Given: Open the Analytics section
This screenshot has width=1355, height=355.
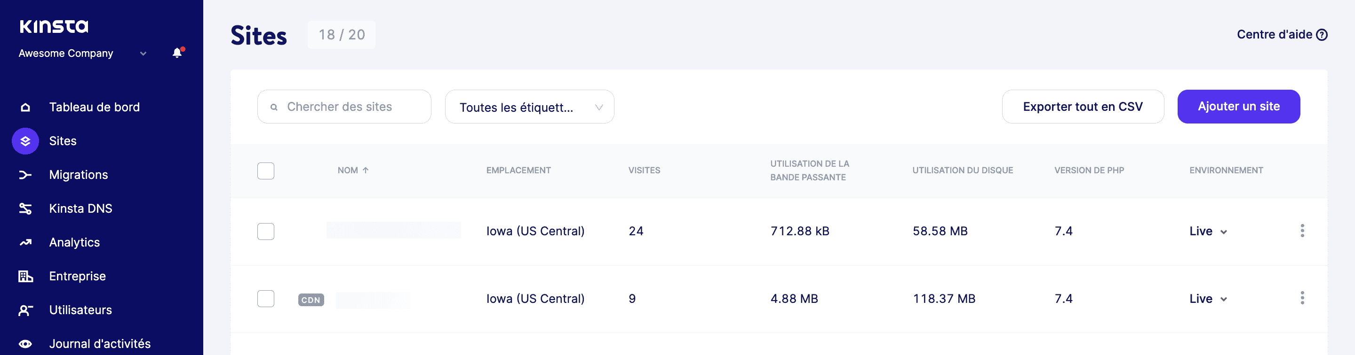Looking at the screenshot, I should (x=74, y=242).
